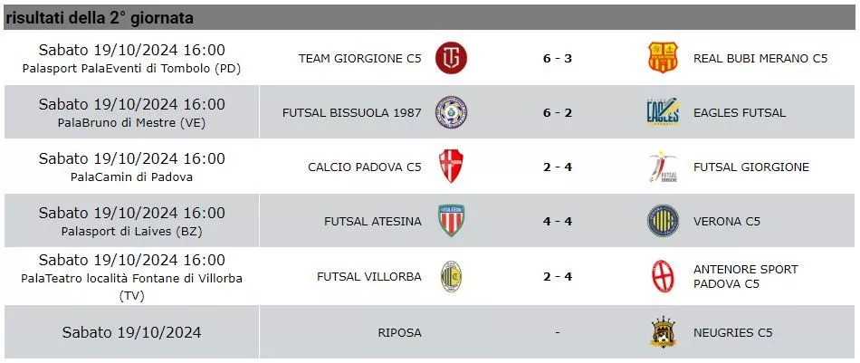
Task: Click the Team Giorgione C5 crest logo
Action: 451,58
